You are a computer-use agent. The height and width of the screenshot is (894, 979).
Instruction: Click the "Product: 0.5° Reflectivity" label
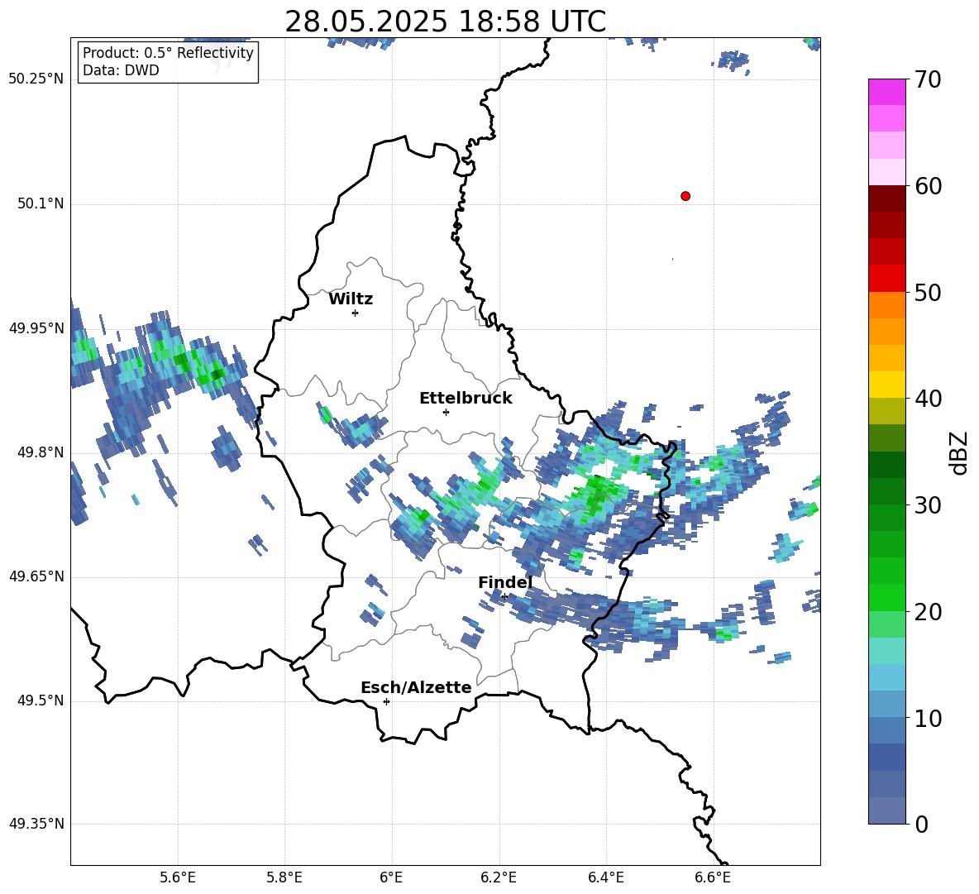tap(168, 53)
